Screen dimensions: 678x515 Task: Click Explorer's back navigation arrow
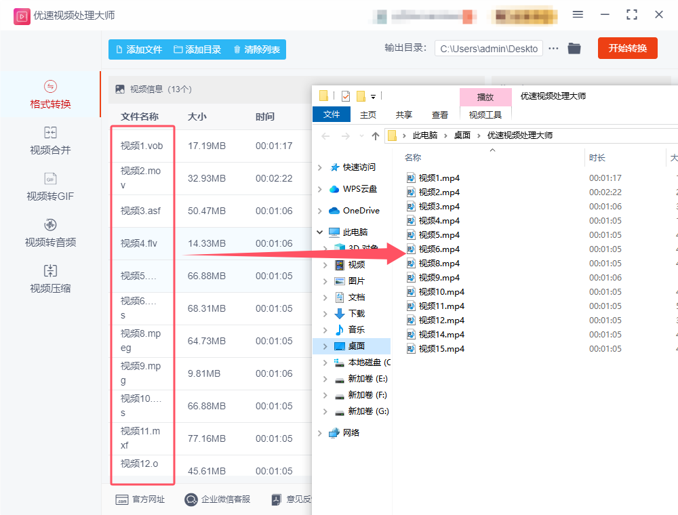point(325,136)
